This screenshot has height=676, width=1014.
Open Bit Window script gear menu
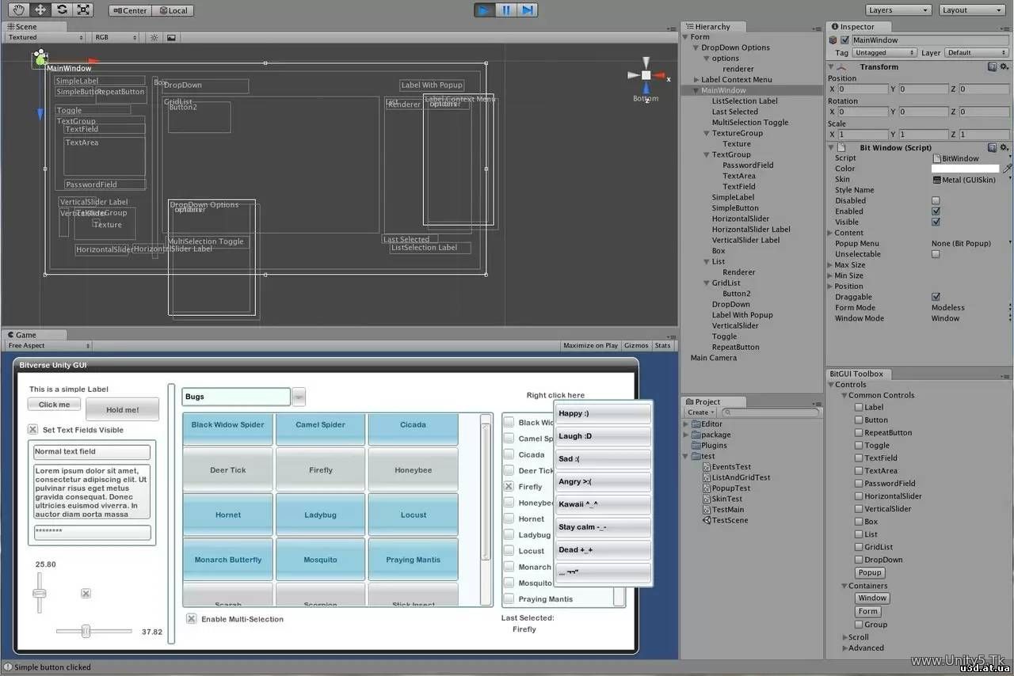coord(1004,147)
